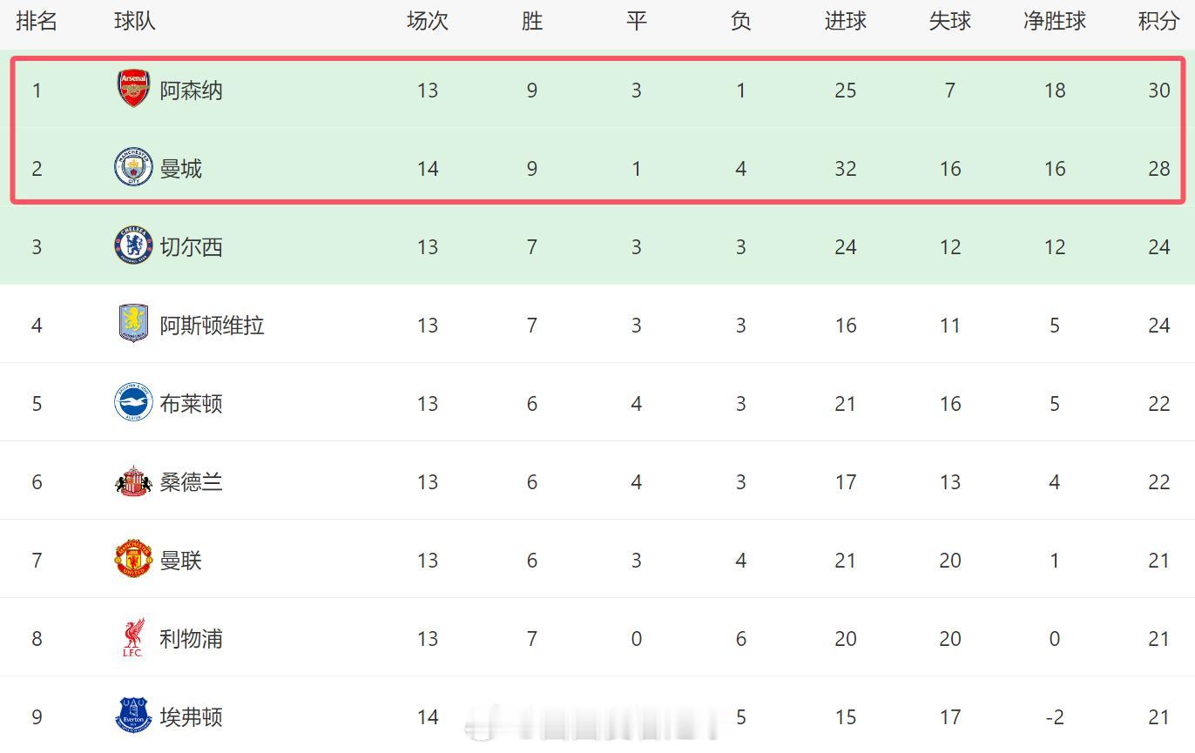Open team link 曼城
Image resolution: width=1195 pixels, height=753 pixels.
180,169
